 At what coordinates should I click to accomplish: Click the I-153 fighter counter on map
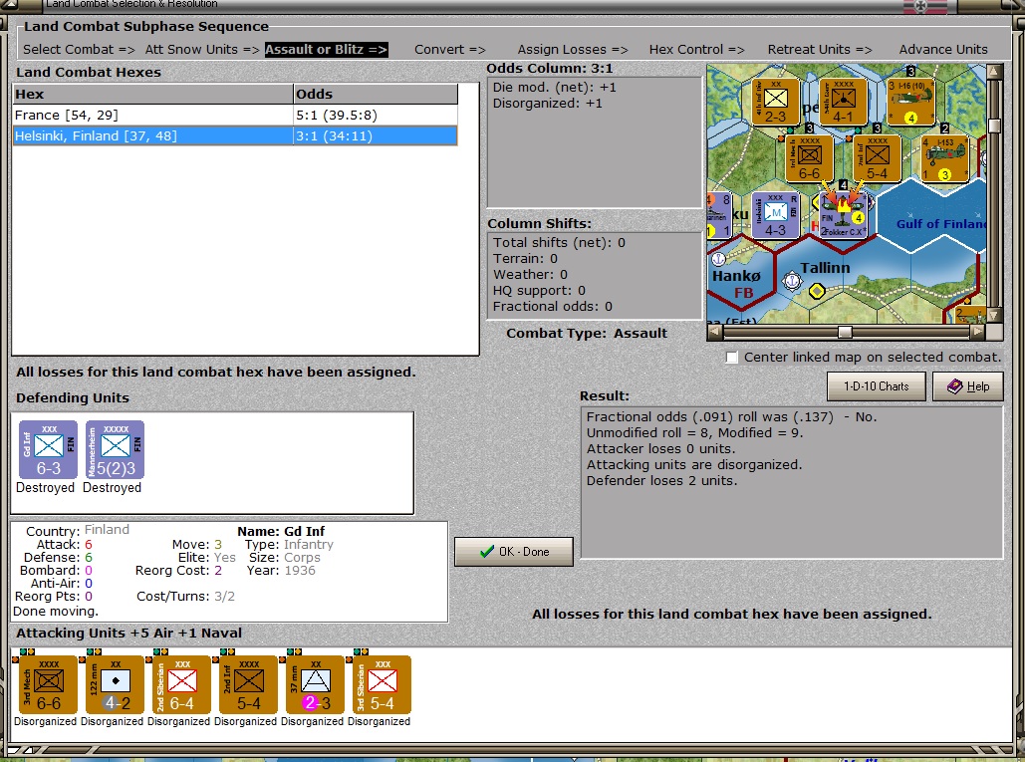pos(944,158)
